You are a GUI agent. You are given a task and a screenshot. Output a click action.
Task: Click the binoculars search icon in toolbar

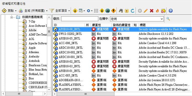(x=121, y=11)
